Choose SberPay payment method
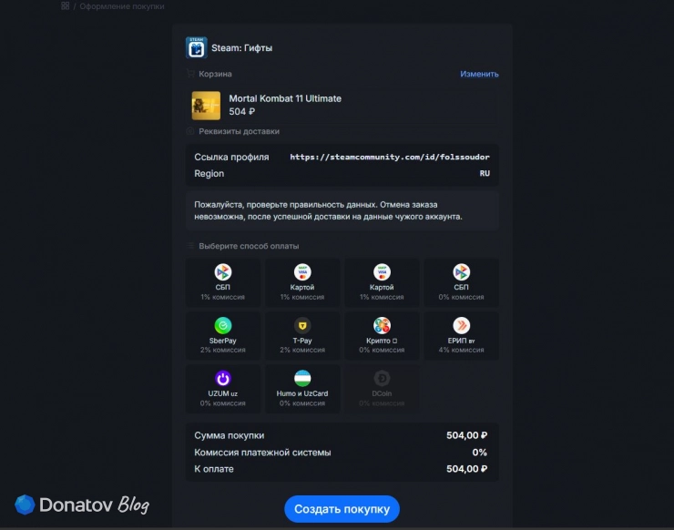This screenshot has width=674, height=530. tap(222, 336)
